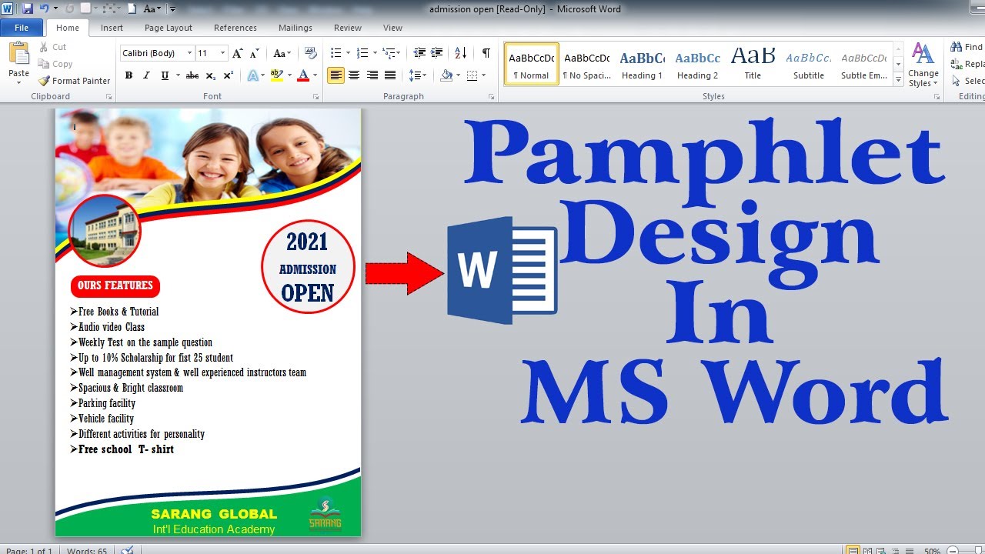
Task: Switch to the Page Layout tab
Action: coord(169,28)
